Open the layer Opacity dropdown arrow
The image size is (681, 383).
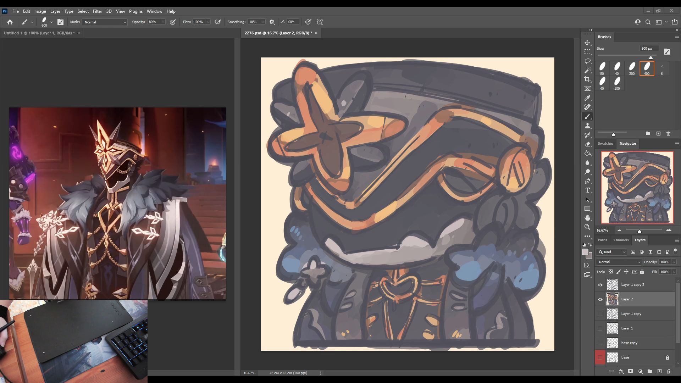[674, 262]
